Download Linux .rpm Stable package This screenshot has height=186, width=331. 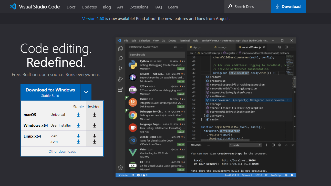78,142
